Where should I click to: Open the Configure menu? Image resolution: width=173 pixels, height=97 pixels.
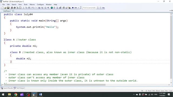click(40, 5)
